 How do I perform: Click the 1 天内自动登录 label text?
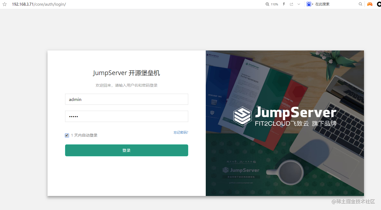click(84, 136)
